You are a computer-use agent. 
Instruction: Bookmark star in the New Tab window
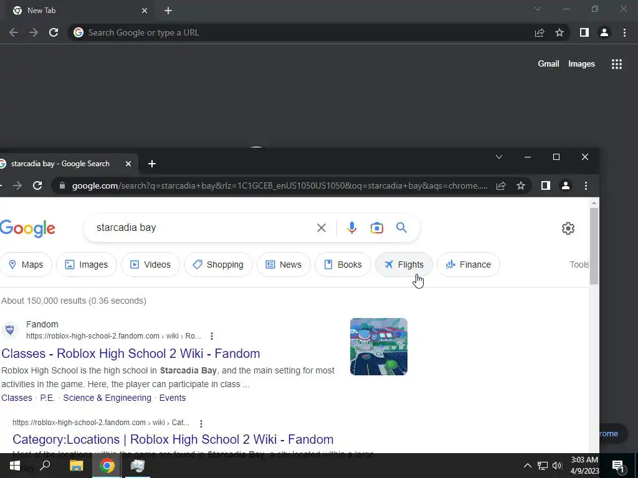pyautogui.click(x=559, y=32)
